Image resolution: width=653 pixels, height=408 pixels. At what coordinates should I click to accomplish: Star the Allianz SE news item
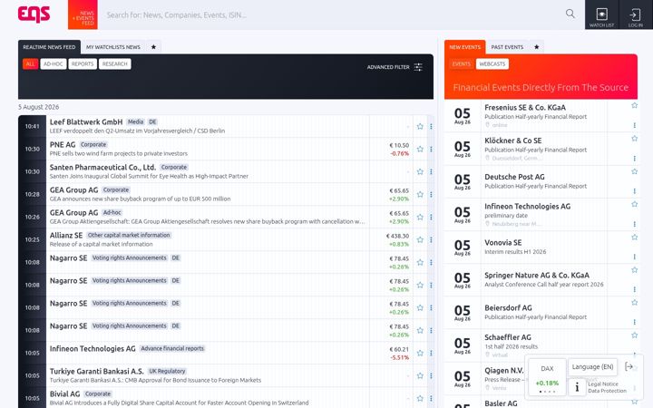click(x=420, y=239)
